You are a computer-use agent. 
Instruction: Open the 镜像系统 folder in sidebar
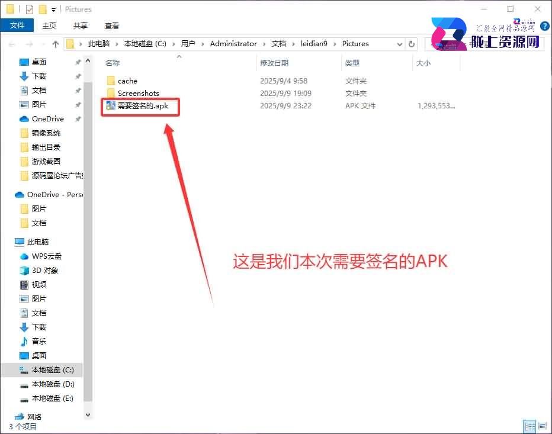[x=46, y=133]
